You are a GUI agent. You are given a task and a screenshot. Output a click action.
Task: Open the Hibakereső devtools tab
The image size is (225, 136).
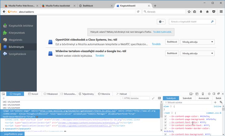(51, 94)
